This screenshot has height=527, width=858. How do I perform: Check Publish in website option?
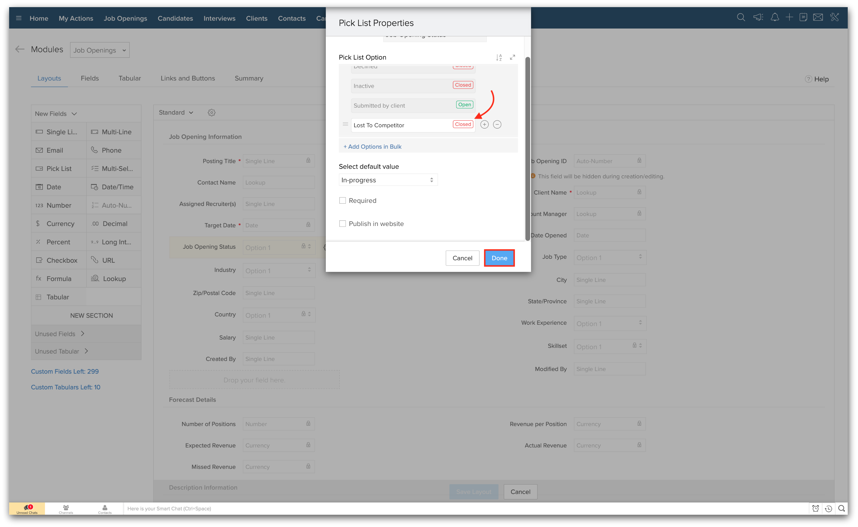pos(343,224)
